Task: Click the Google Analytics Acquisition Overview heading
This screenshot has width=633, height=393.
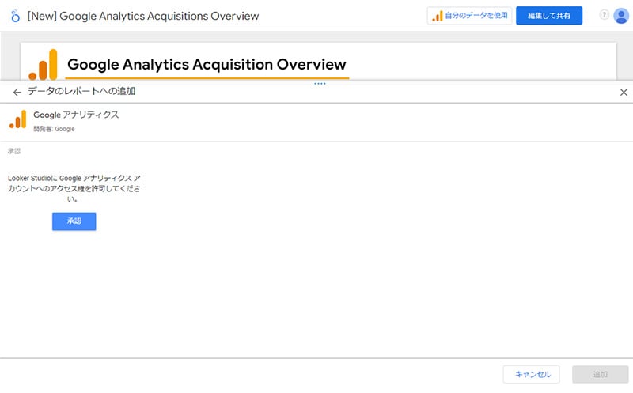Action: tap(207, 65)
